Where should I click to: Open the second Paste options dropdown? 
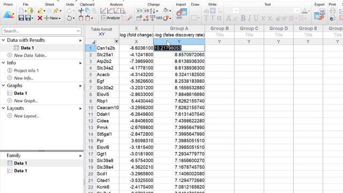click(x=92, y=18)
